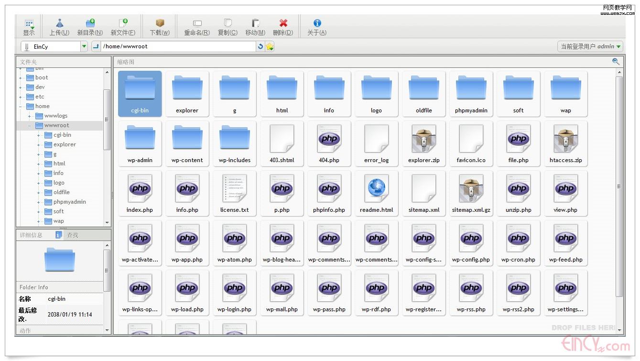Expand the dev folder in the tree
This screenshot has width=640, height=361.
(x=21, y=88)
